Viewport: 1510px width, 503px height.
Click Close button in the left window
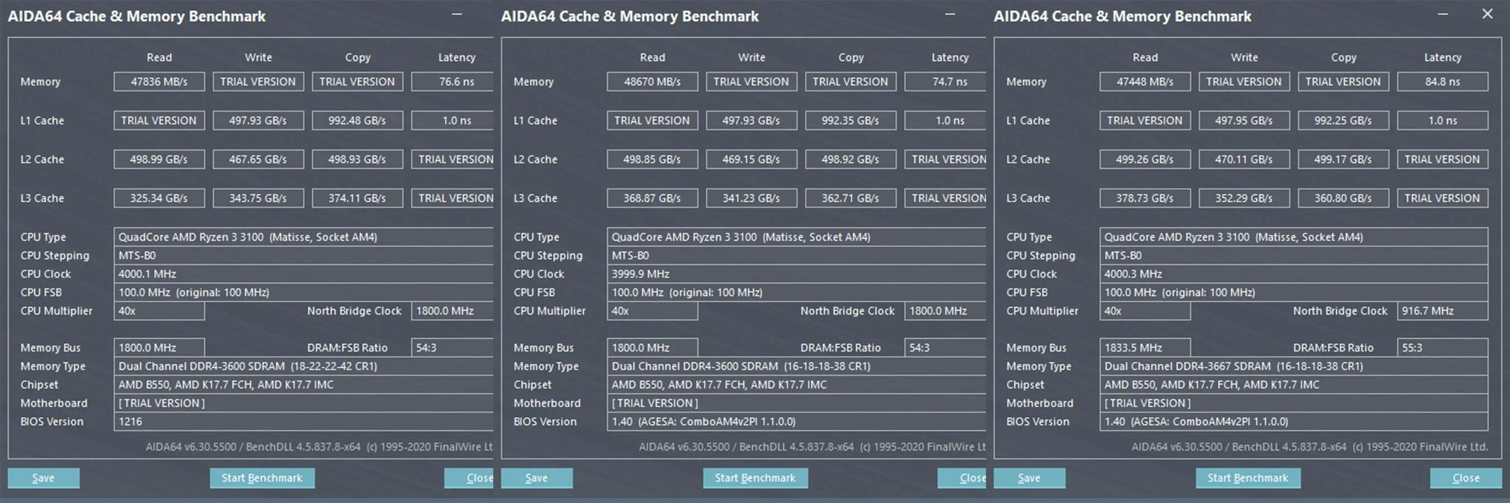(469, 478)
